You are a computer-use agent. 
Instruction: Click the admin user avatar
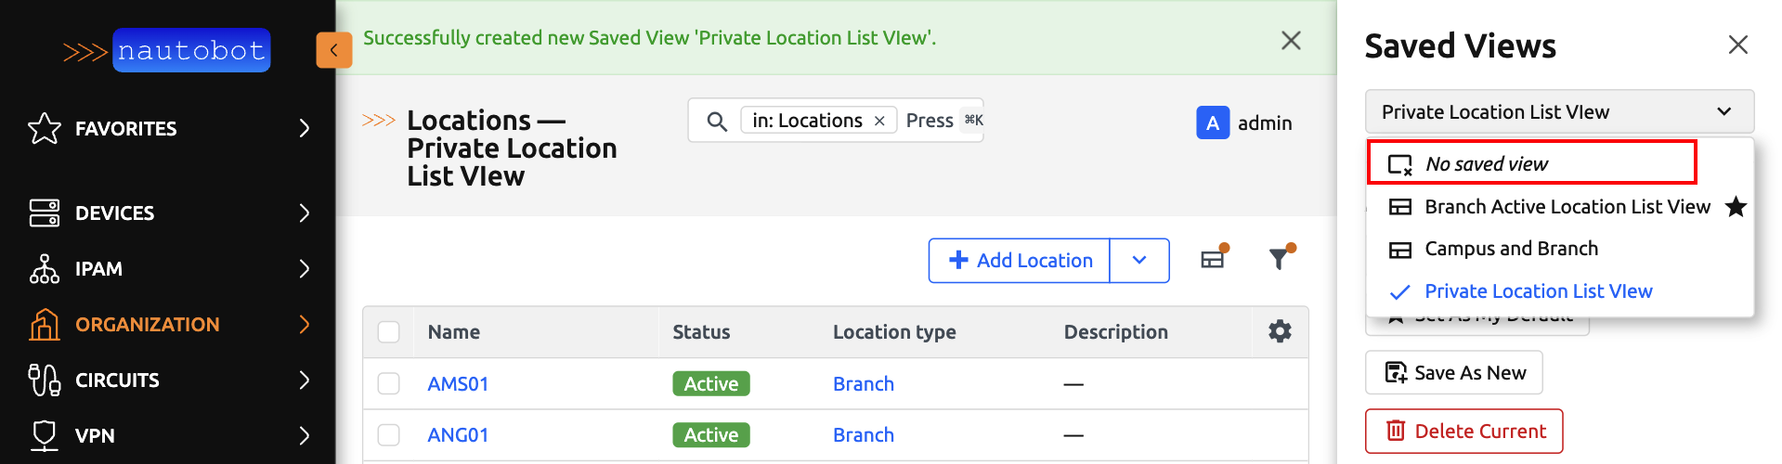coord(1212,122)
